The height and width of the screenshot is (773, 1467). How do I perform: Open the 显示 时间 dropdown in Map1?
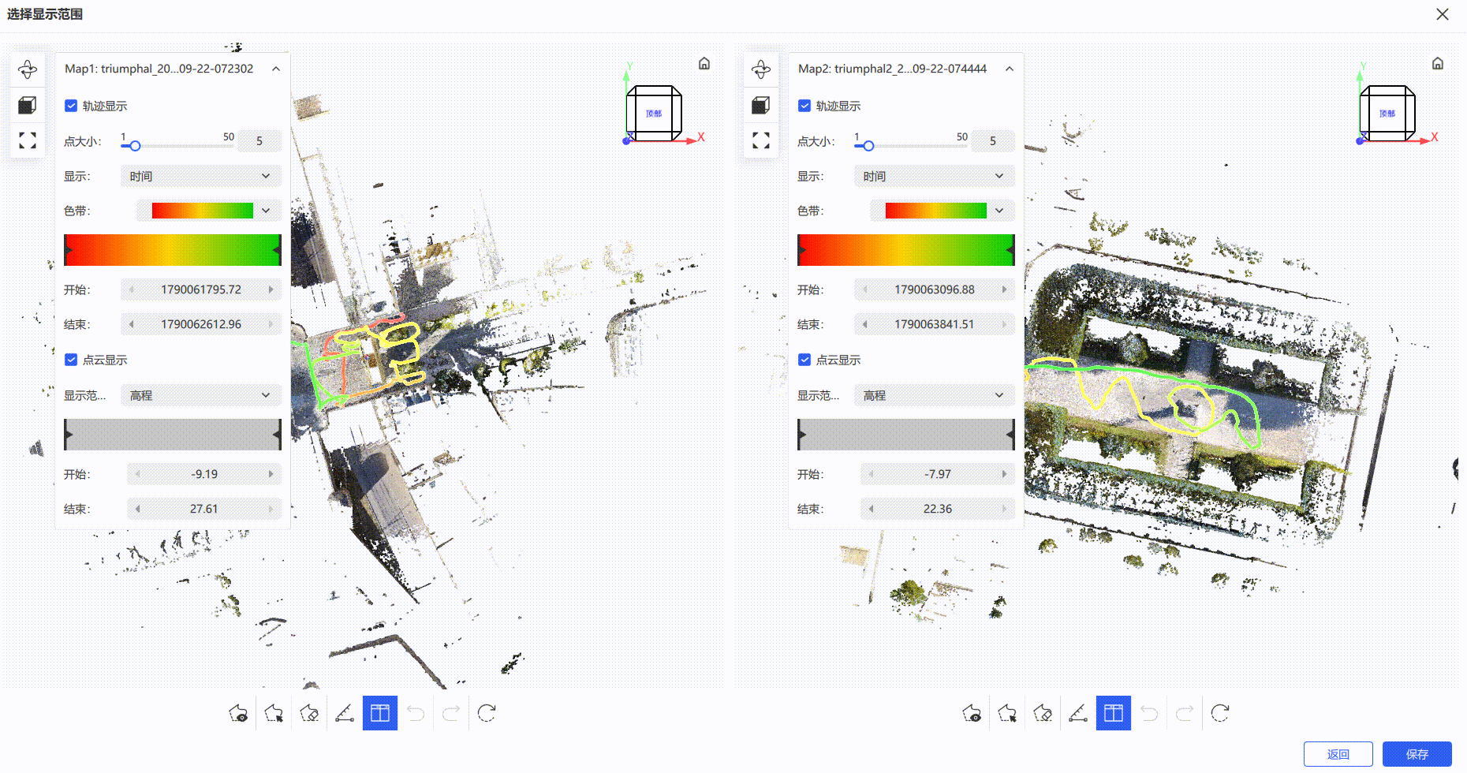201,176
